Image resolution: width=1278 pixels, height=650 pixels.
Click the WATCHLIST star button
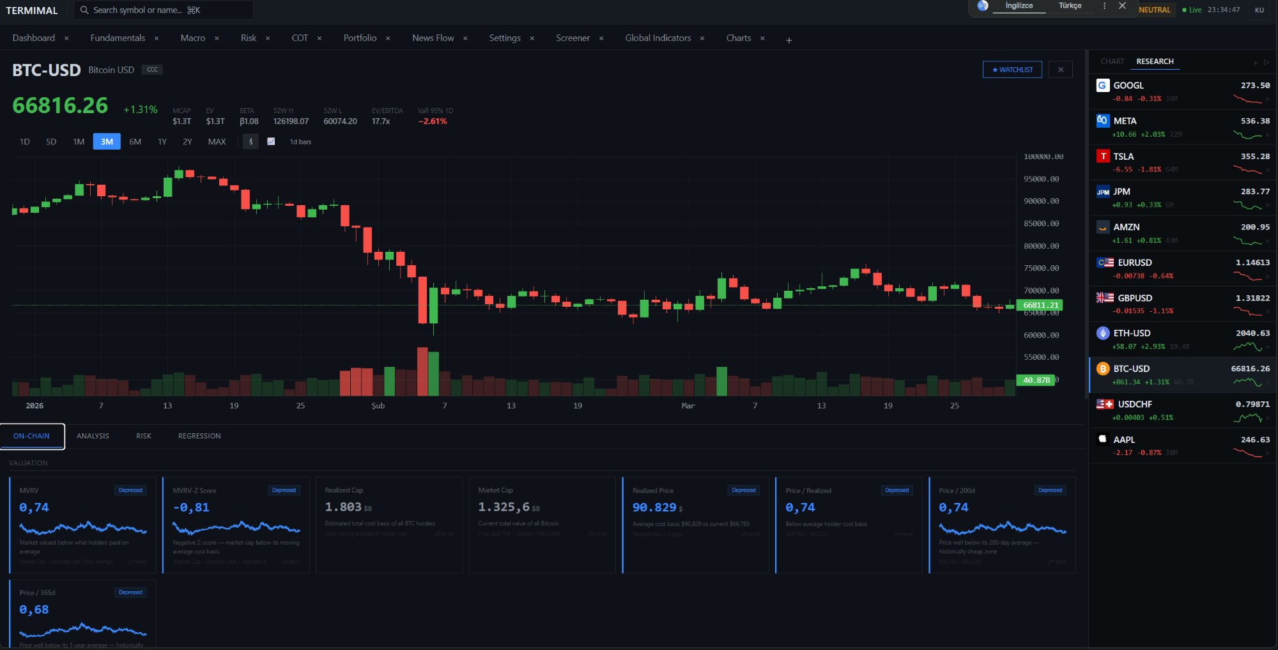(1012, 70)
